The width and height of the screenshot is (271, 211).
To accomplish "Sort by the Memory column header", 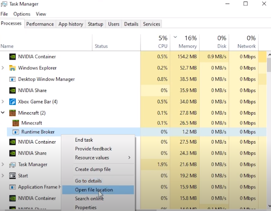I will (185, 42).
